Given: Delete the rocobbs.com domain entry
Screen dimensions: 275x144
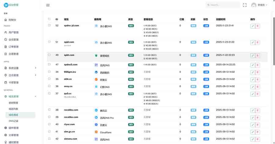Looking at the screenshot, I should (x=257, y=110).
